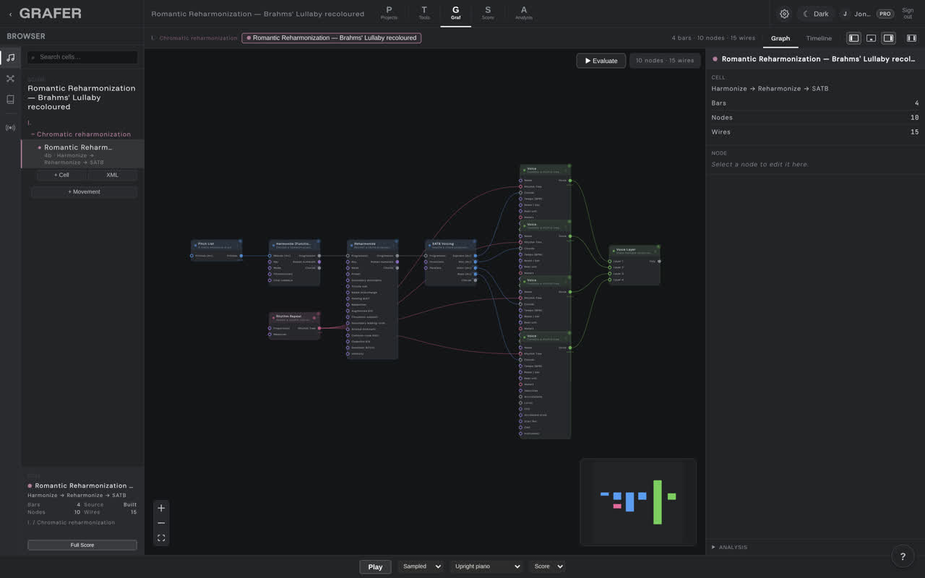This screenshot has width=925, height=578.
Task: Click the Full Score button
Action: (82, 545)
